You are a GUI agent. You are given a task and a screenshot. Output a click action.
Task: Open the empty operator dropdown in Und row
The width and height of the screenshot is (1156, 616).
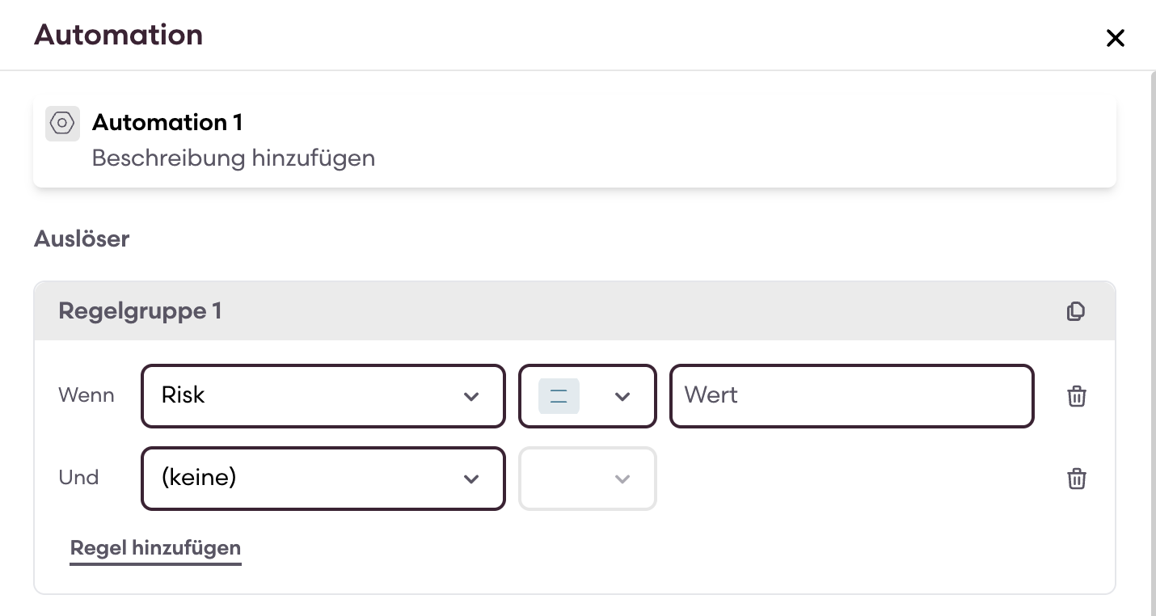[x=587, y=479]
